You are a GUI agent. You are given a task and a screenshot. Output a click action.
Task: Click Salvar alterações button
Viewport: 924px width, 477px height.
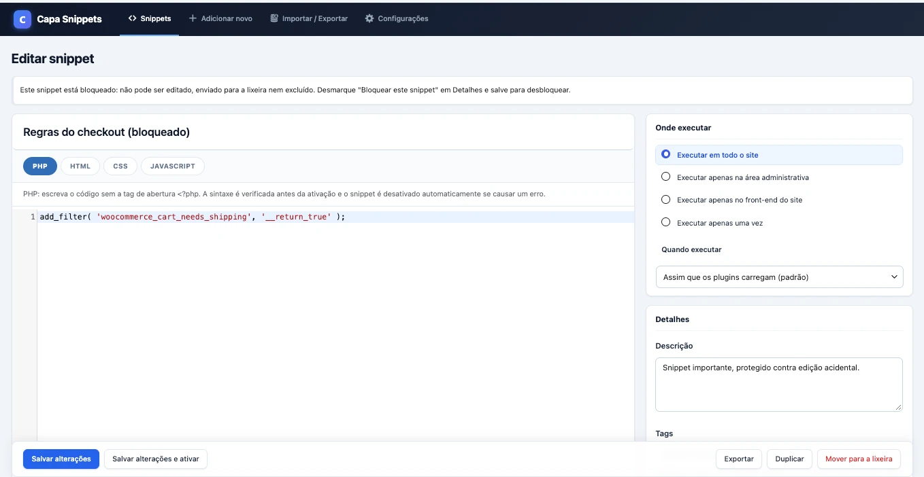click(61, 459)
